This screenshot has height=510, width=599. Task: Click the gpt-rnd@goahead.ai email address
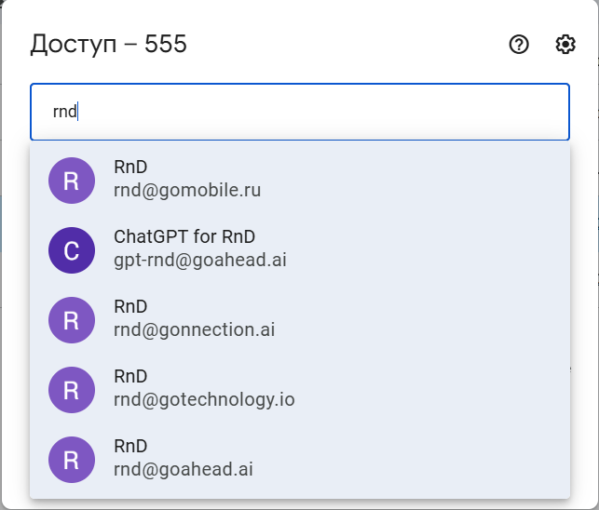pos(199,261)
